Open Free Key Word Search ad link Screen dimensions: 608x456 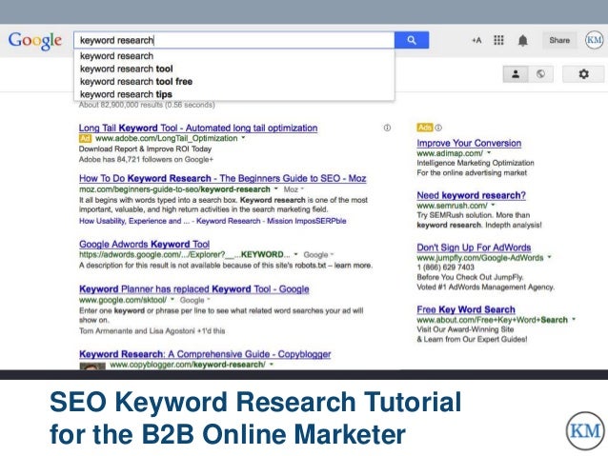pos(466,309)
